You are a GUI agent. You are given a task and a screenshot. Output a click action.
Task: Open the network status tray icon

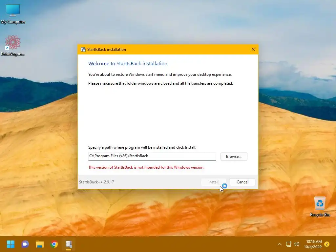point(288,244)
